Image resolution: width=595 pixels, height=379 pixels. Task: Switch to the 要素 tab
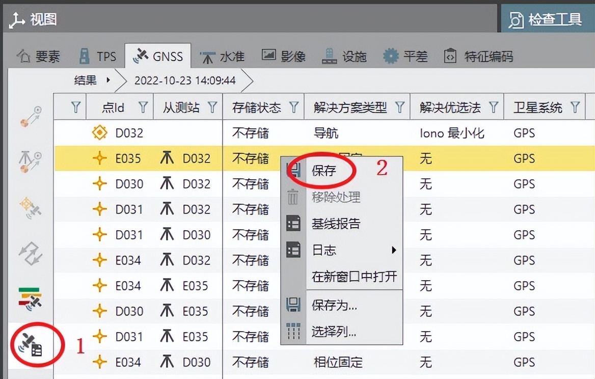click(38, 57)
